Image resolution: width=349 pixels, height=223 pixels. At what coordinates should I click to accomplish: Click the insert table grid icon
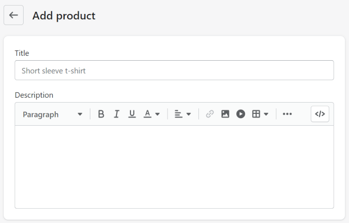pyautogui.click(x=256, y=114)
